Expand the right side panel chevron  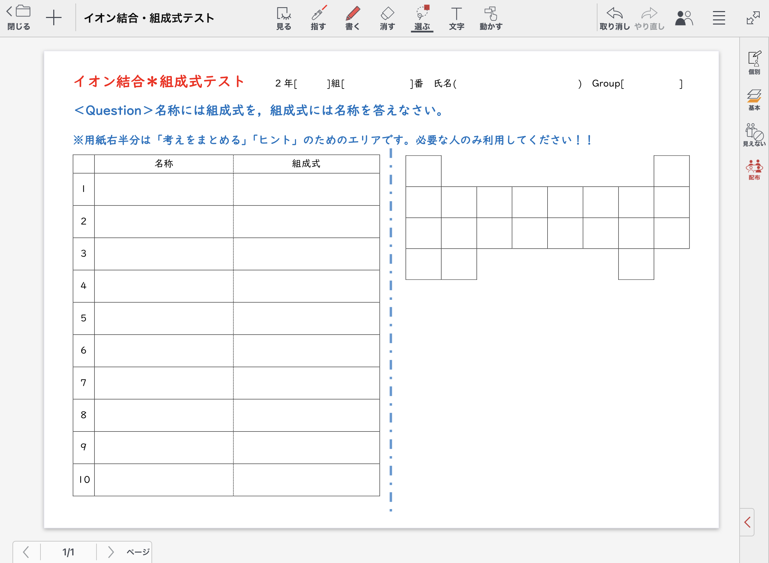click(x=747, y=522)
